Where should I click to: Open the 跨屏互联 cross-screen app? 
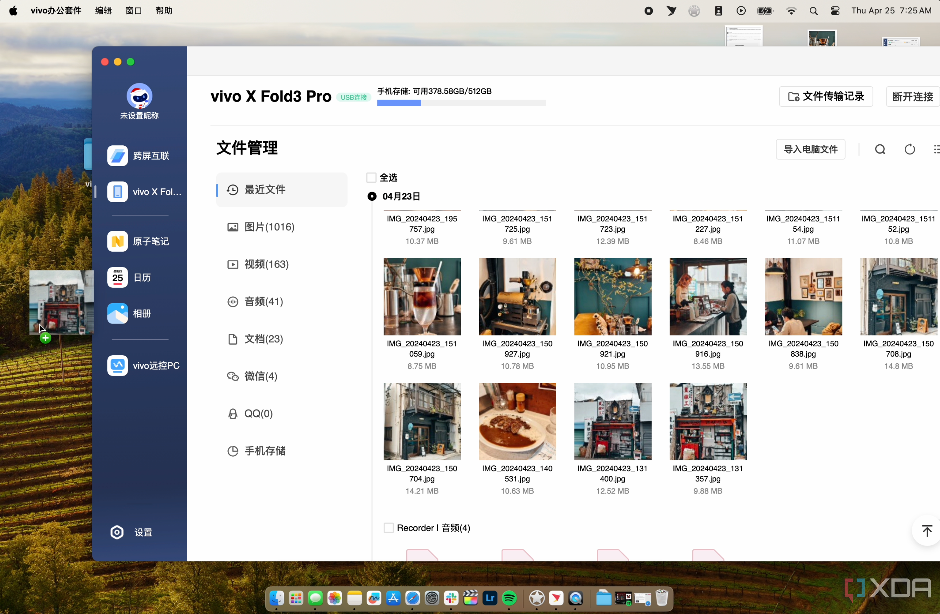point(139,156)
